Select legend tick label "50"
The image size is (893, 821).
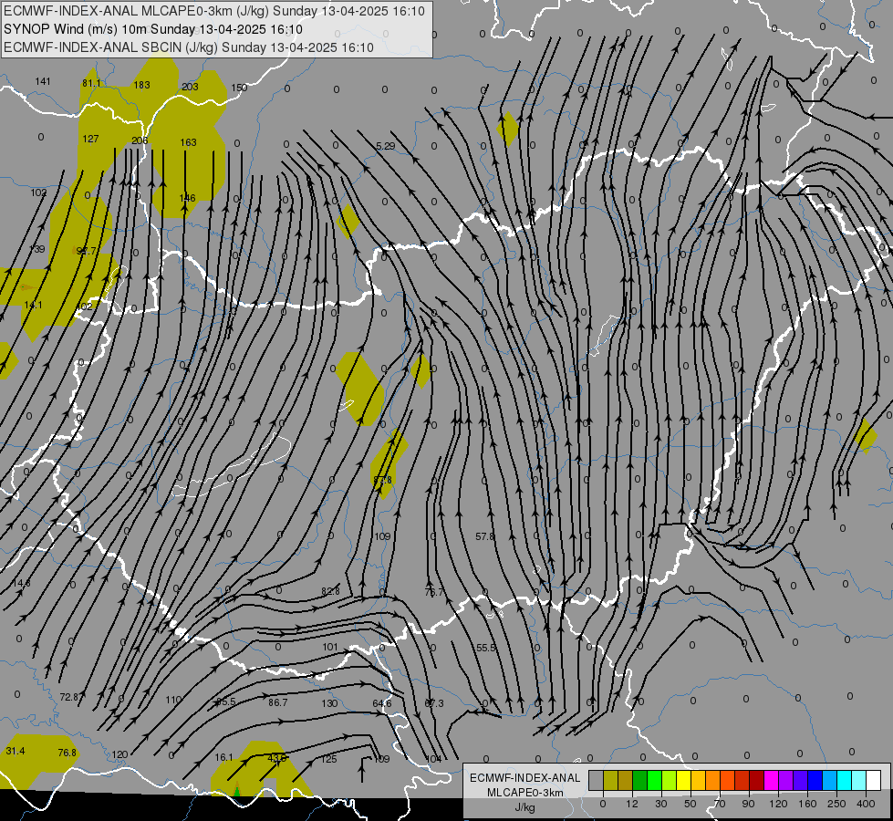click(x=691, y=804)
